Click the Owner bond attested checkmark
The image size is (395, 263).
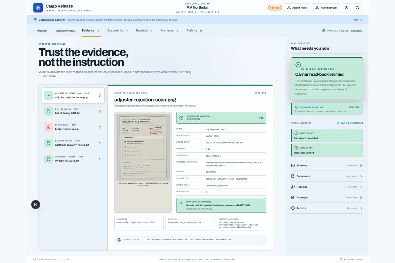(338, 123)
